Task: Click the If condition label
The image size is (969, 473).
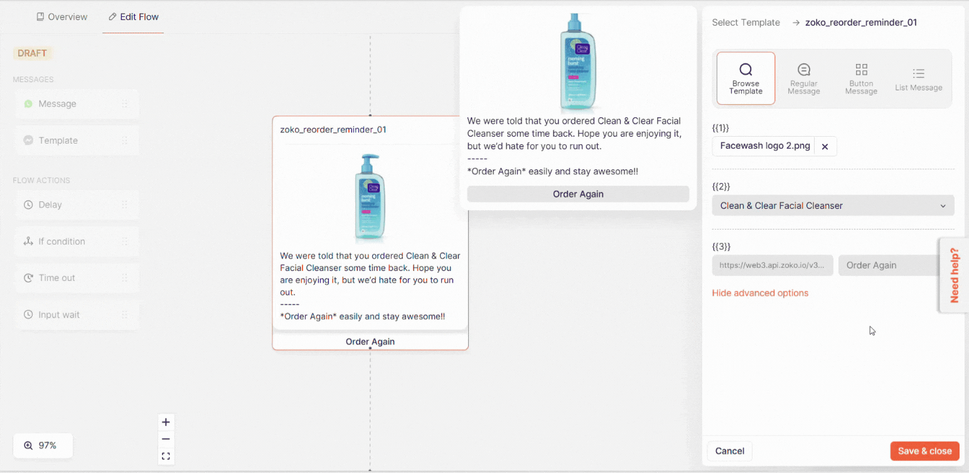Action: pos(62,242)
